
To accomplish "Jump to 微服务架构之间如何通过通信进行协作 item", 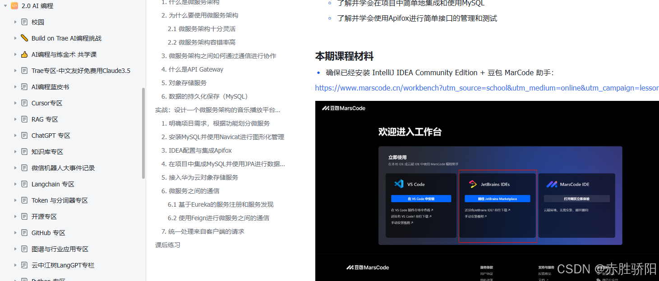I will click(219, 56).
